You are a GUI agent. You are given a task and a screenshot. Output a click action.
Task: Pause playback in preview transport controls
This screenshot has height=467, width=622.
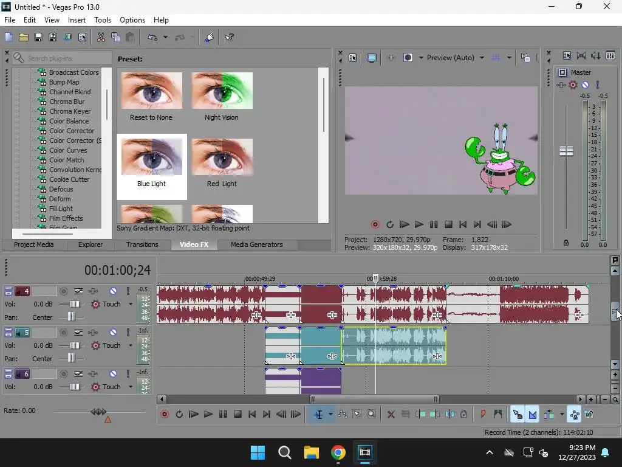pos(434,225)
